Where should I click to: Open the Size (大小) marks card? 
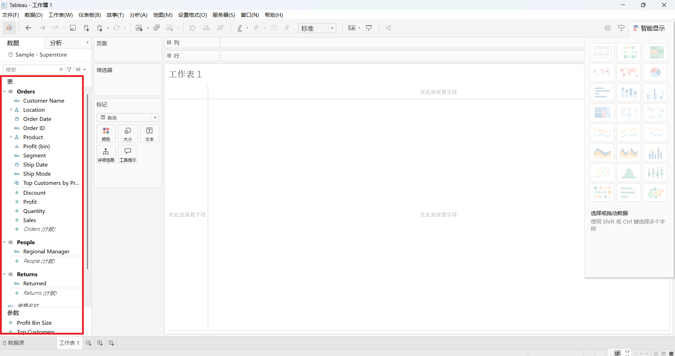click(x=128, y=134)
